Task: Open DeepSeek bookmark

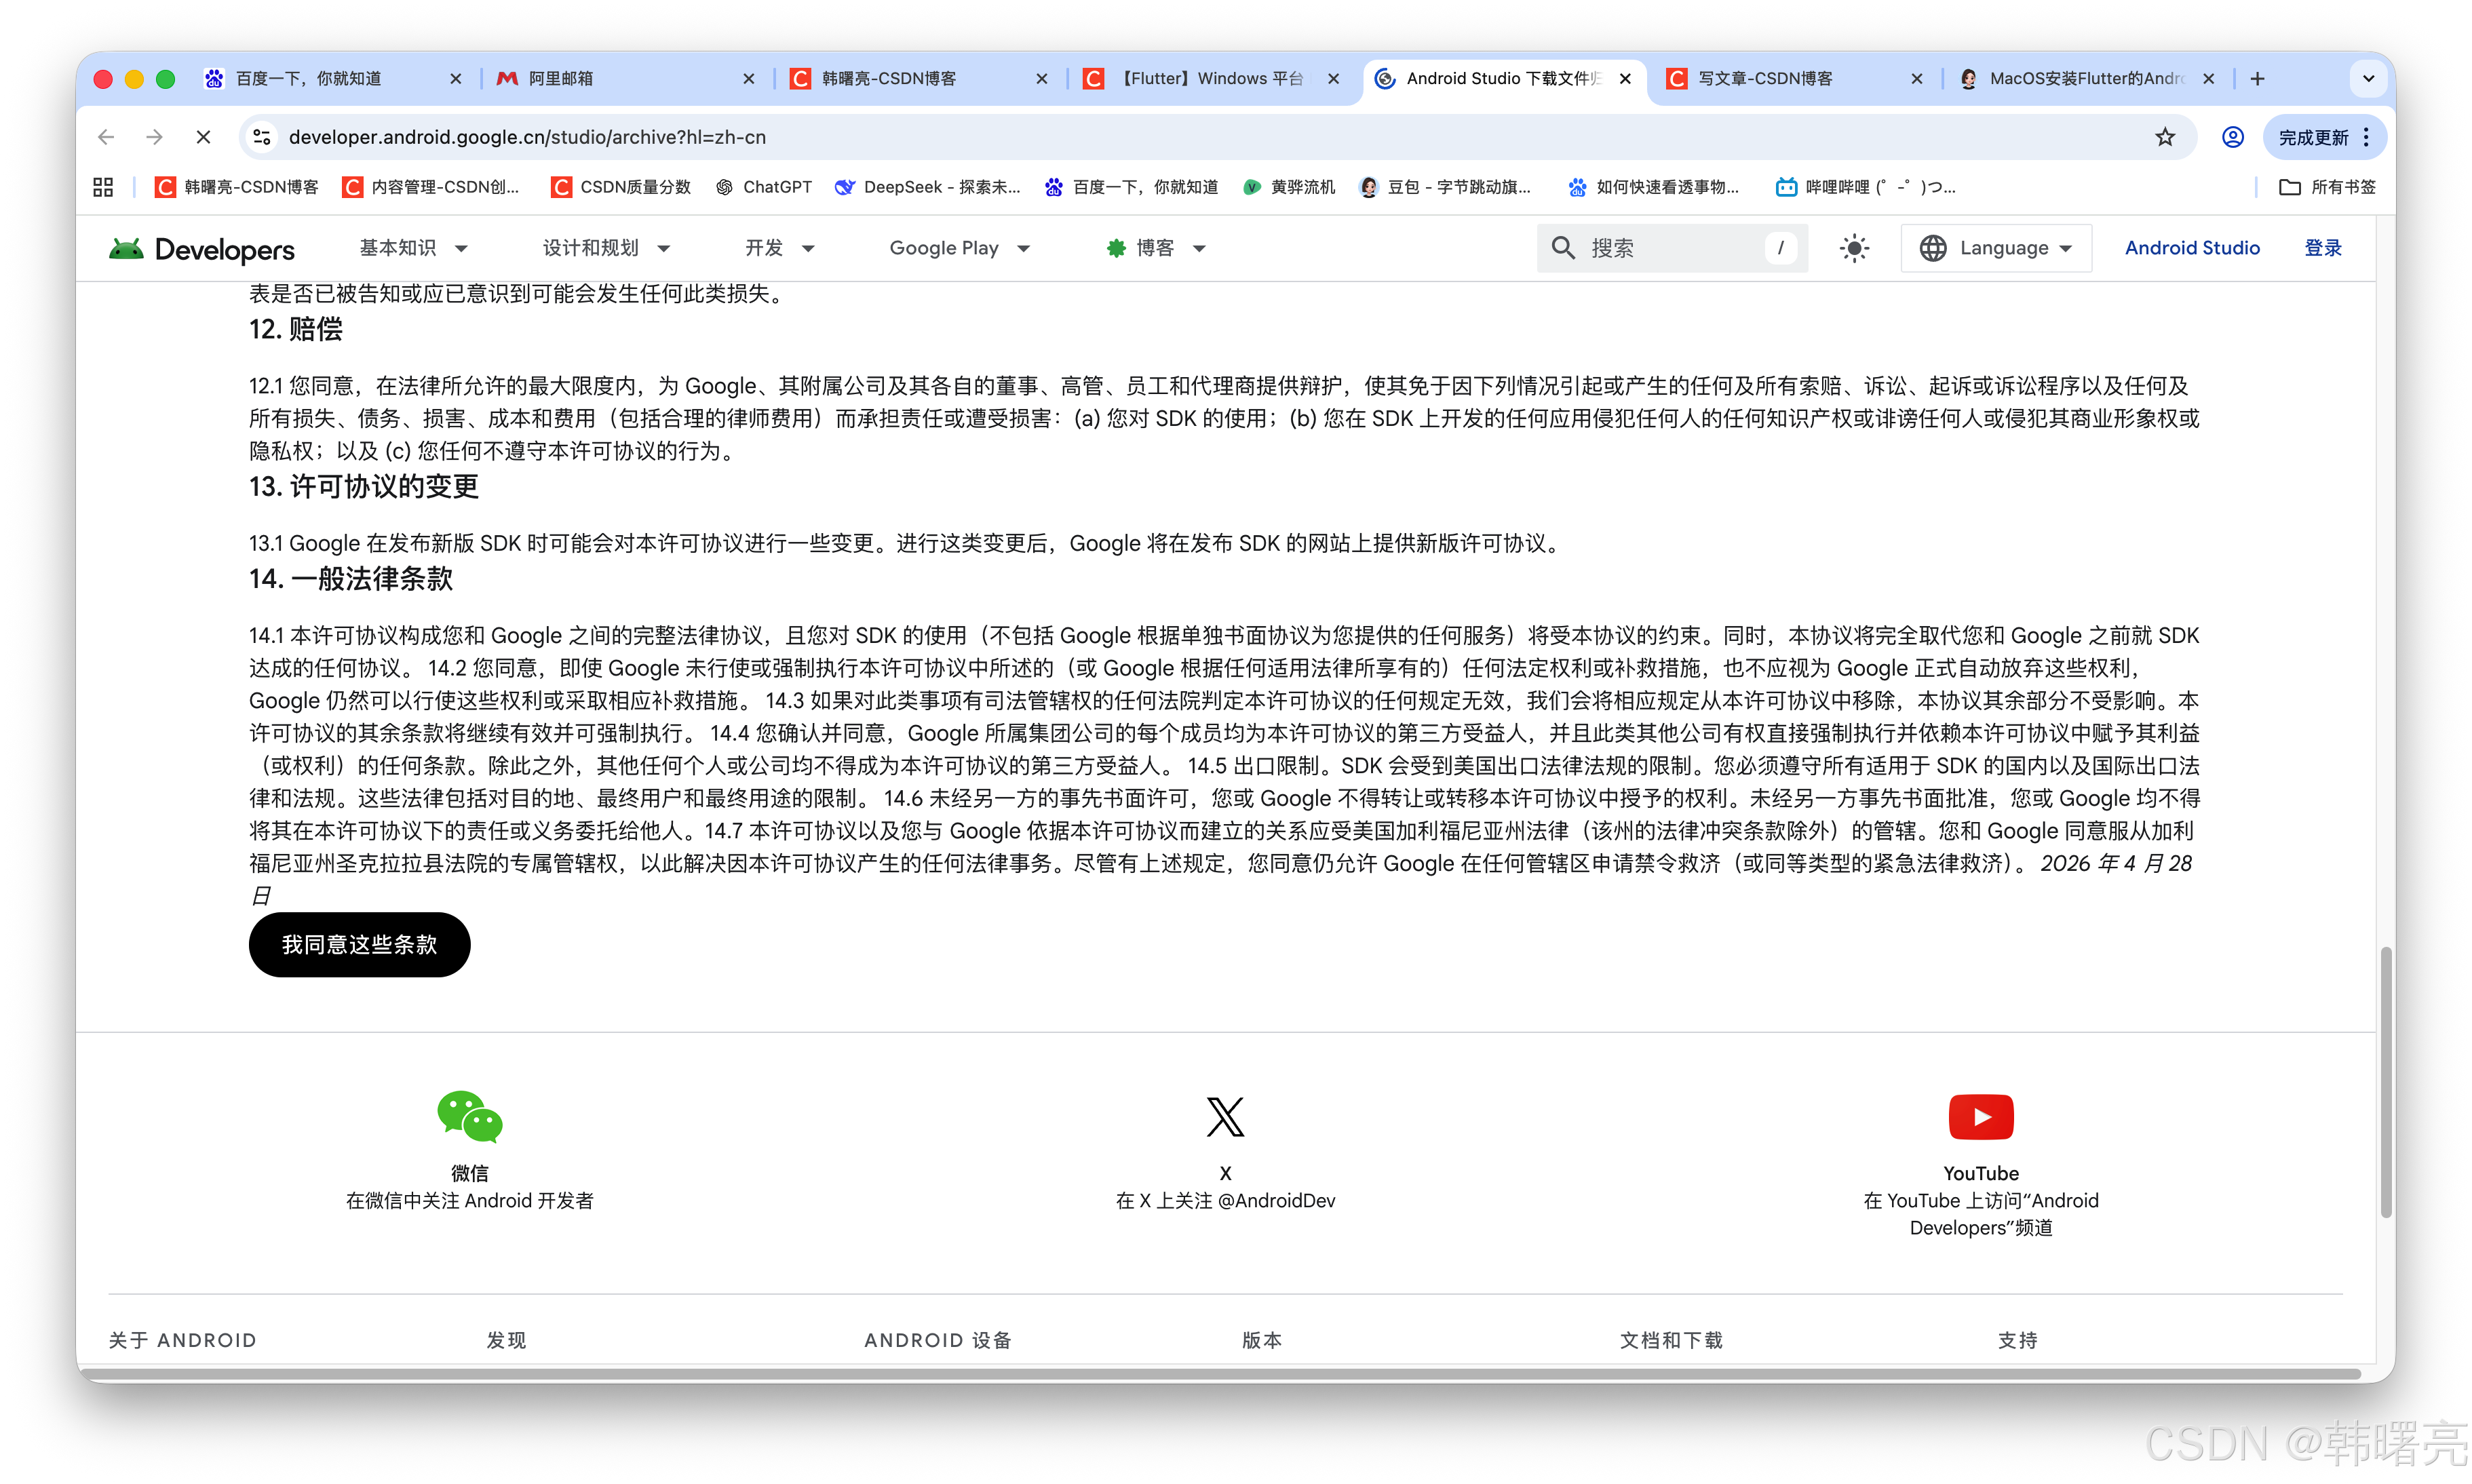Action: [x=928, y=187]
